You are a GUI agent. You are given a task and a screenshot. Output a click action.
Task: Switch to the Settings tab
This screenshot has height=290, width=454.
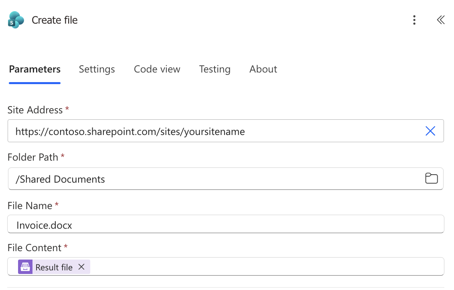coord(97,69)
